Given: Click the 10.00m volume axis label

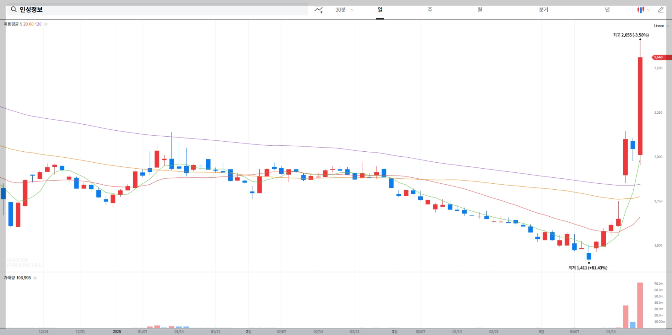Looking at the screenshot, I should click(x=660, y=322).
